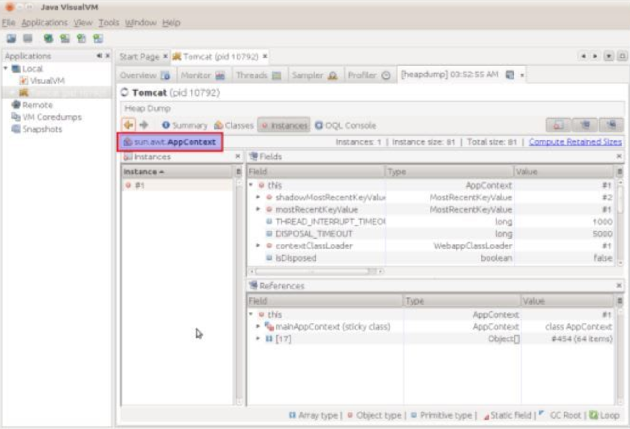Expand the shadowMostRecentKeyValue field
Screen dimensions: 630x429
click(x=258, y=197)
